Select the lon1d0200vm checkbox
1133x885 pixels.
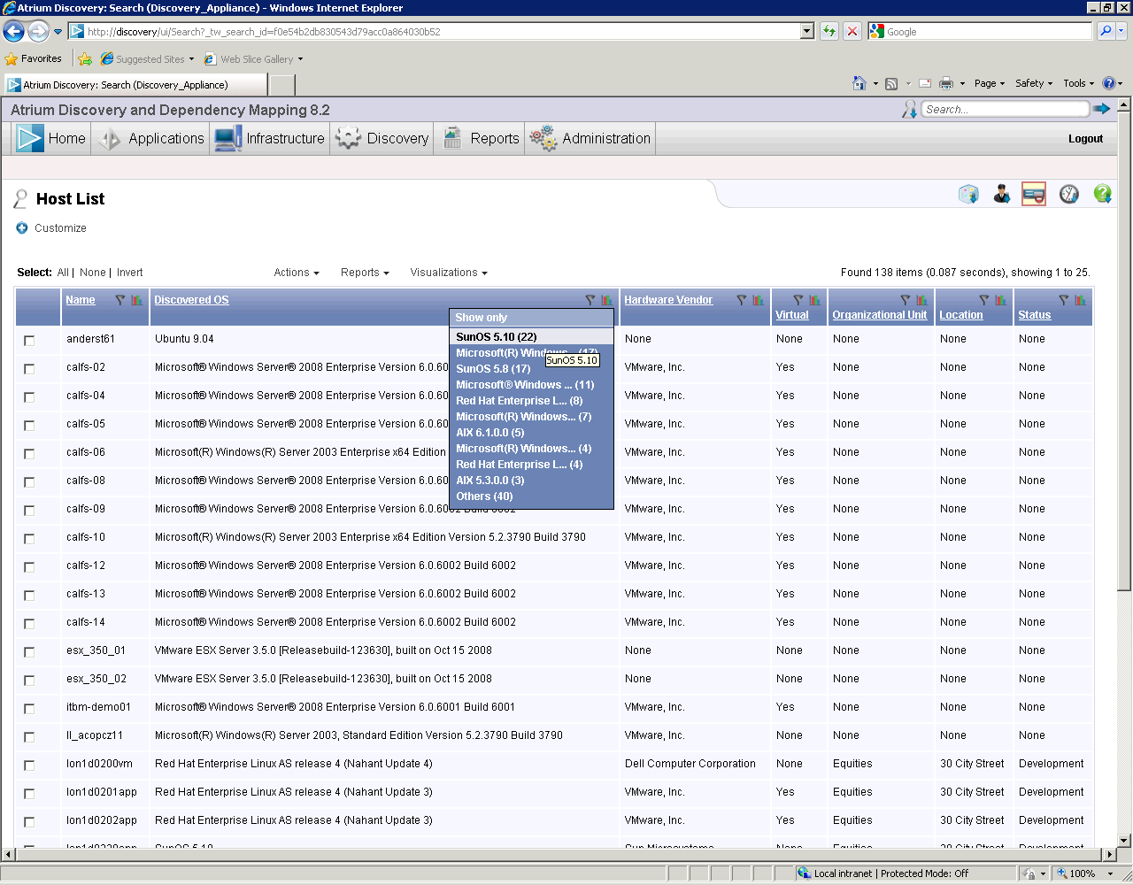pyautogui.click(x=29, y=765)
